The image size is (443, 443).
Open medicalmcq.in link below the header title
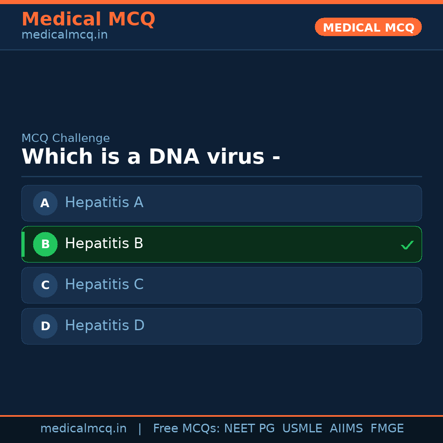pos(64,35)
